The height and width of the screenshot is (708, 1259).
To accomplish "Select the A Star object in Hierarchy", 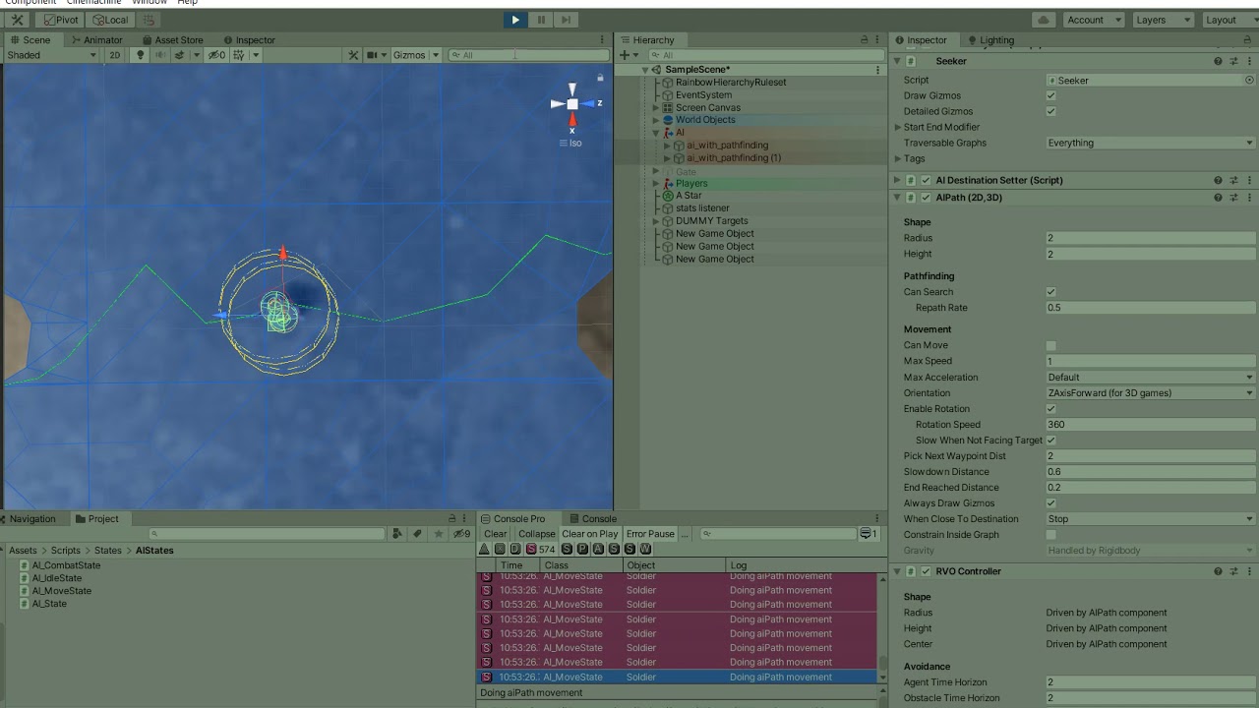I will (x=689, y=196).
